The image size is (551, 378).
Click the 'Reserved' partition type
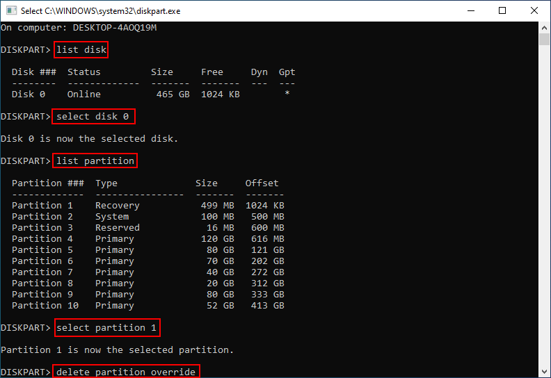point(118,228)
